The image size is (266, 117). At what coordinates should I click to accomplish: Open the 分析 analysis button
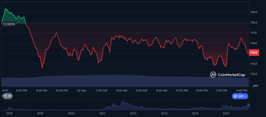pos(240,96)
